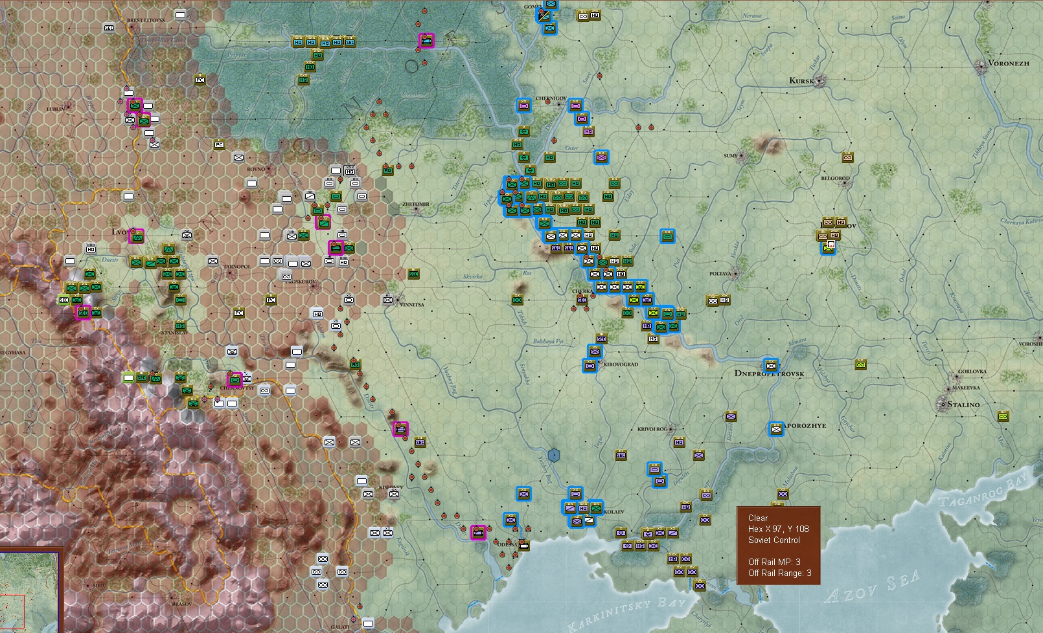
Task: Select the SEC counter west of Krivoi Rog
Action: click(621, 455)
